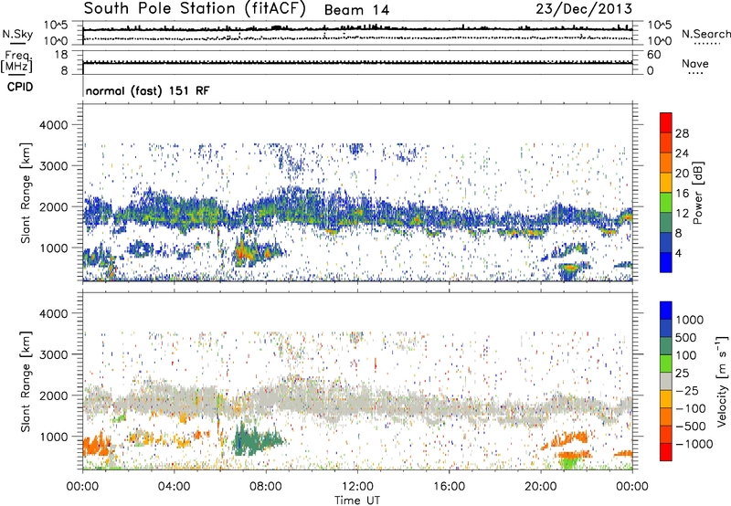Click the velocity panel 'Slant Range [km]' label
This screenshot has width=731, height=506.
click(x=26, y=381)
